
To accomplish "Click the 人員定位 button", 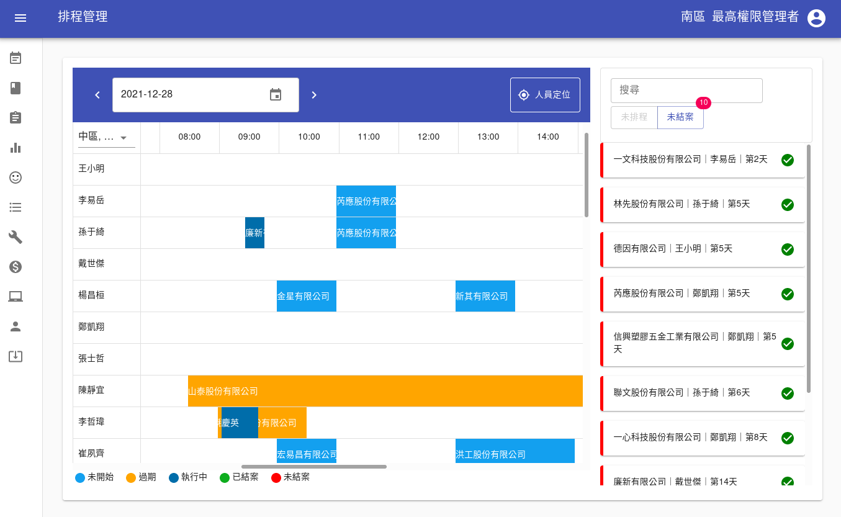I will pos(545,95).
